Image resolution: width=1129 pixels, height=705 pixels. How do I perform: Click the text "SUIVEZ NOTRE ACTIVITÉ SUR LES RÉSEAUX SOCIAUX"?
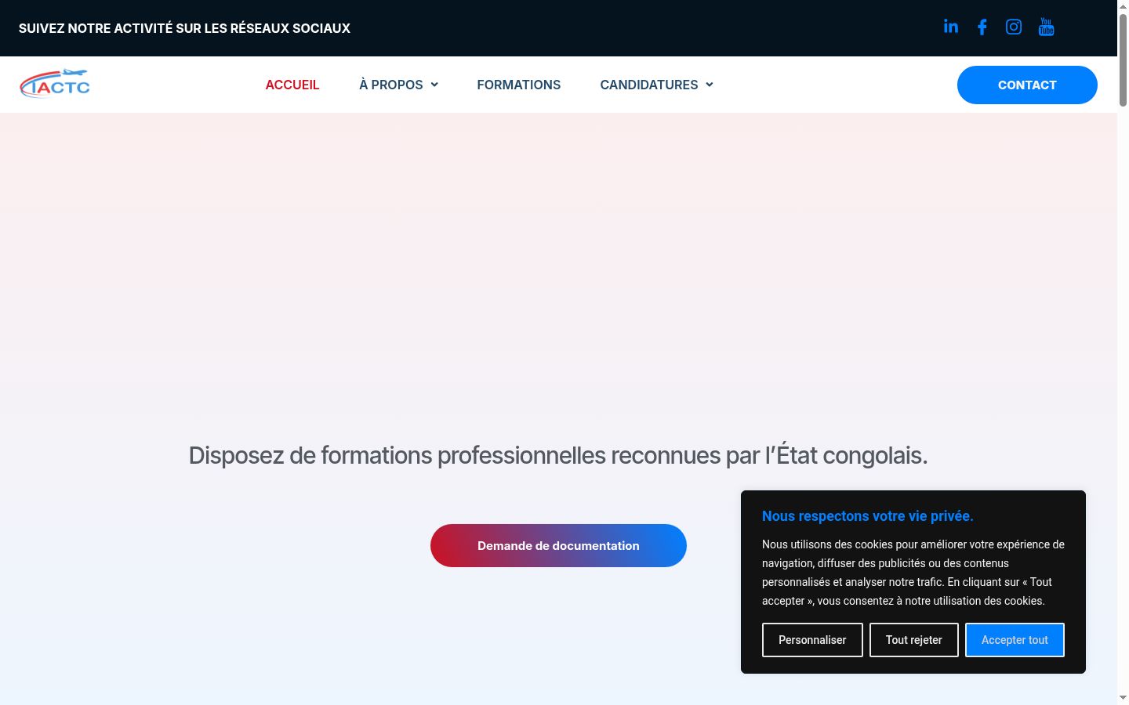click(x=184, y=28)
